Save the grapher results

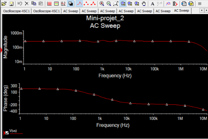[11, 4]
